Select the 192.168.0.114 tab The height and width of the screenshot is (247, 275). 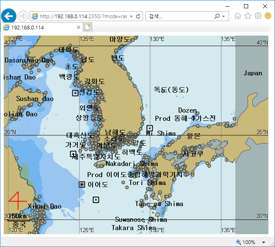pos(40,27)
